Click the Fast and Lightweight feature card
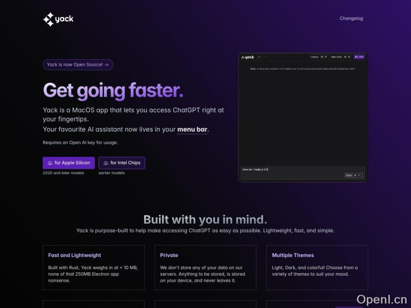This screenshot has width=411, height=308. [94, 267]
